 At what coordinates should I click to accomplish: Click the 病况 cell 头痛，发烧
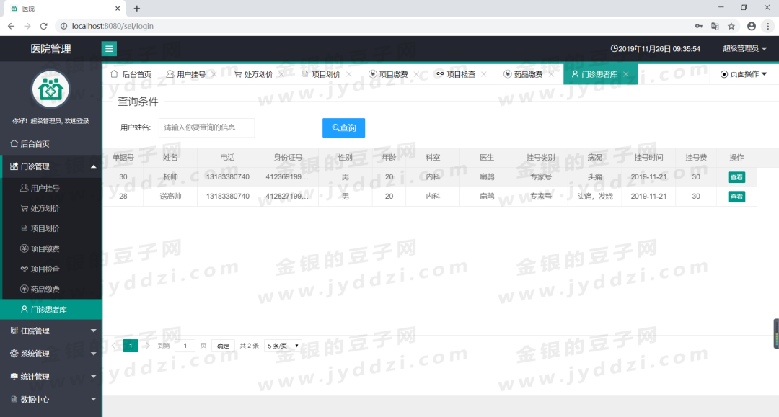tap(594, 197)
